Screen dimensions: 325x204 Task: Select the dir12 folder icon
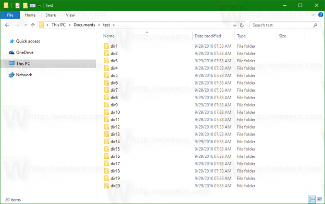click(x=106, y=127)
